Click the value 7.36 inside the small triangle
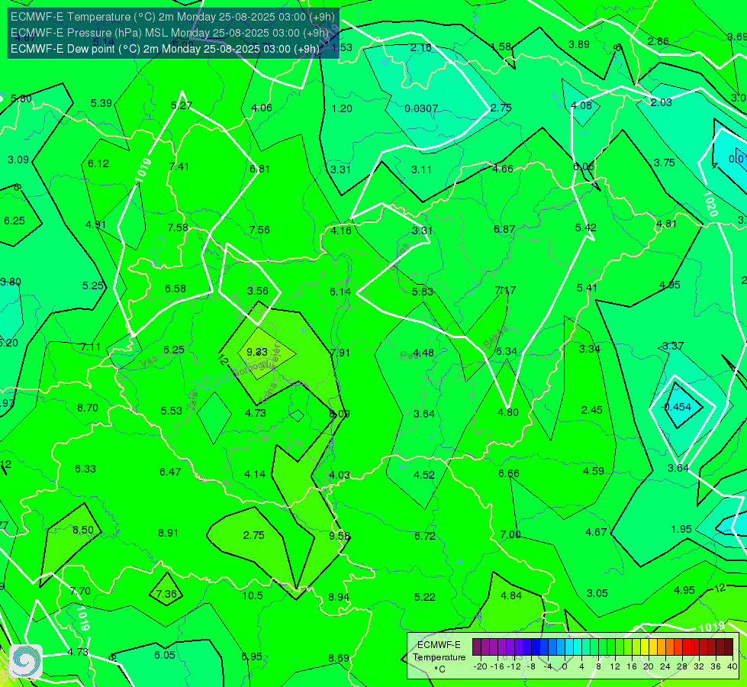 point(166,594)
